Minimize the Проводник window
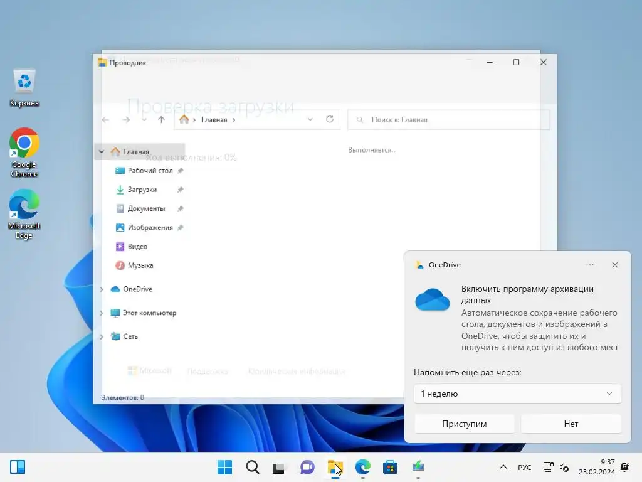This screenshot has height=482, width=642. click(x=489, y=62)
